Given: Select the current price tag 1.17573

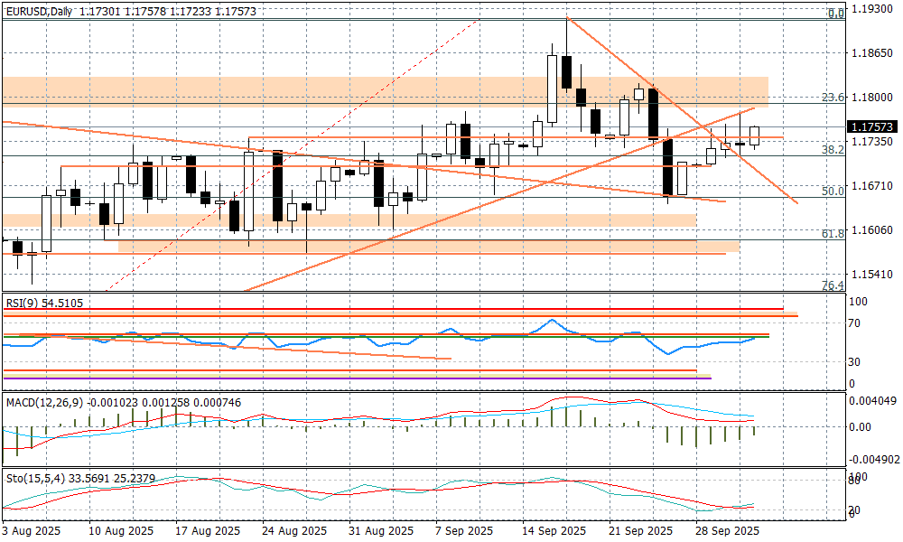Looking at the screenshot, I should [x=871, y=127].
